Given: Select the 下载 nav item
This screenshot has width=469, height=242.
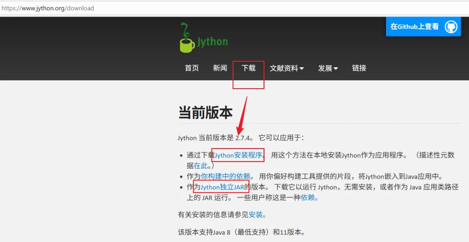Looking at the screenshot, I should [x=248, y=68].
